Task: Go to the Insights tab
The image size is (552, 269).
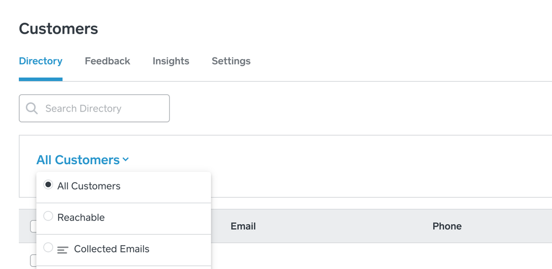Action: tap(171, 61)
